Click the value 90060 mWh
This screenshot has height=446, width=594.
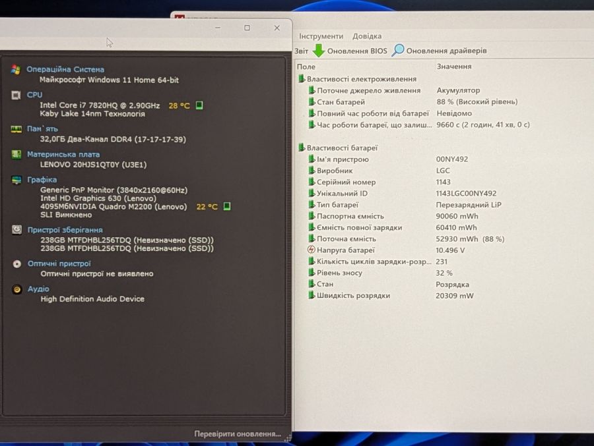(x=457, y=216)
